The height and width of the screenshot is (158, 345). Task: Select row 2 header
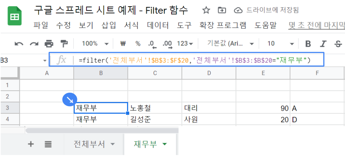tap(10, 96)
